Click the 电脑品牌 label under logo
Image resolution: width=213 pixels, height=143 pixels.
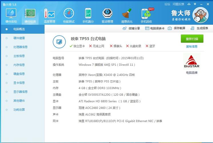coord(192,73)
